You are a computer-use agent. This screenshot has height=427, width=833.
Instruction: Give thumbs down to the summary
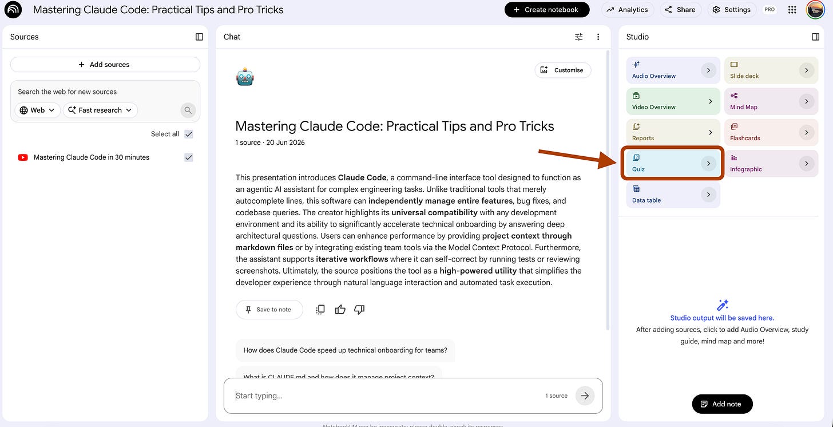359,310
